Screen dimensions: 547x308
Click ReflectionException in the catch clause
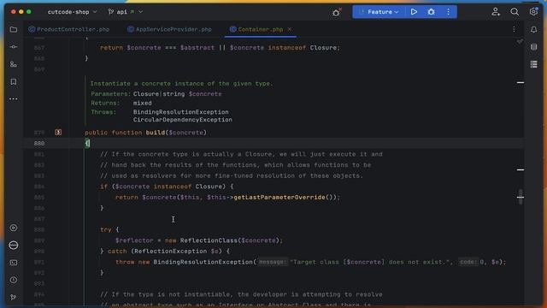click(x=171, y=251)
